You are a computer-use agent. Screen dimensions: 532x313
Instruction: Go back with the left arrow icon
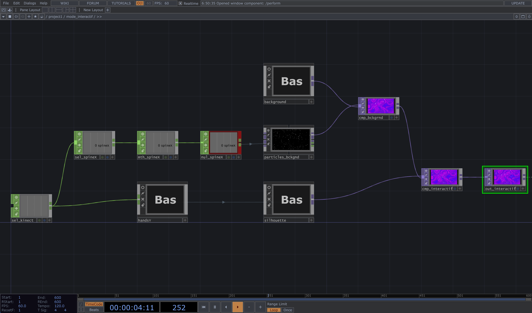(16, 17)
